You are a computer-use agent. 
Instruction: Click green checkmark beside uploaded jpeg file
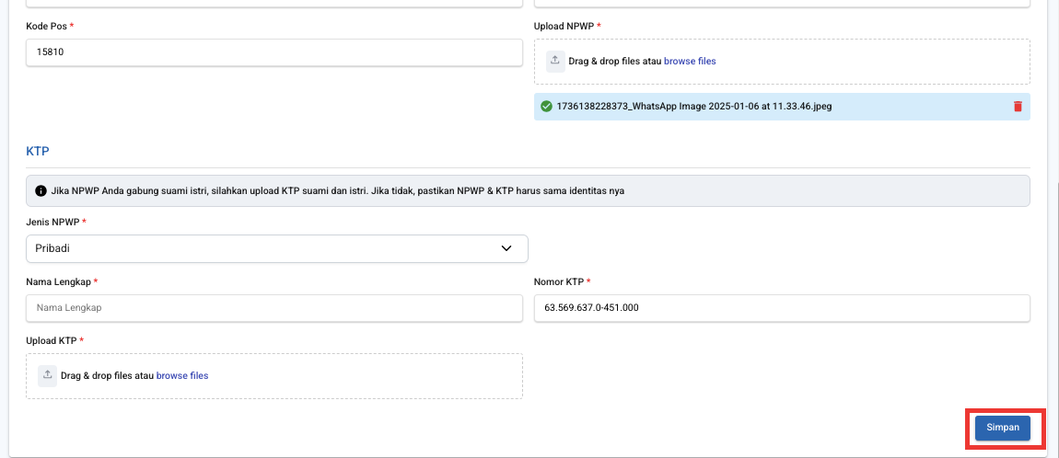tap(546, 107)
